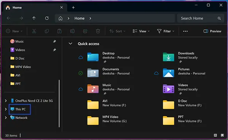Go up one level with the up arrow
This screenshot has width=228, height=140.
point(34,18)
